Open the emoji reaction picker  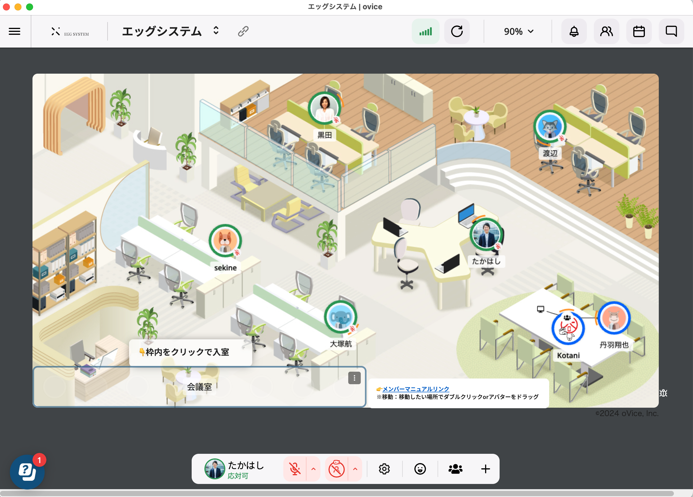coord(420,469)
